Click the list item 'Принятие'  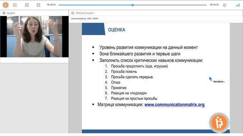pyautogui.click(x=118, y=88)
